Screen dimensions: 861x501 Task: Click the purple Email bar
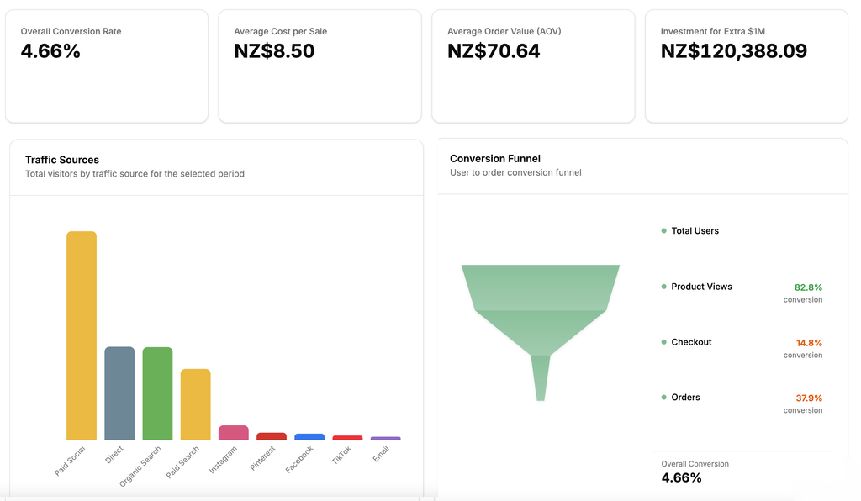point(385,438)
